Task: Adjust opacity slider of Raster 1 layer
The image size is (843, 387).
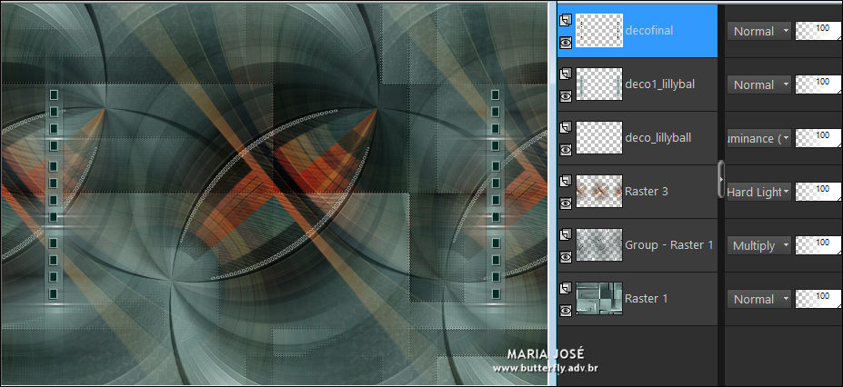Action: click(818, 300)
